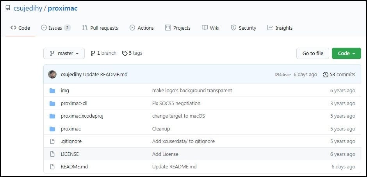Image resolution: width=367 pixels, height=177 pixels.
Task: Open the proximac.xcodeproj folder
Action: (82, 116)
